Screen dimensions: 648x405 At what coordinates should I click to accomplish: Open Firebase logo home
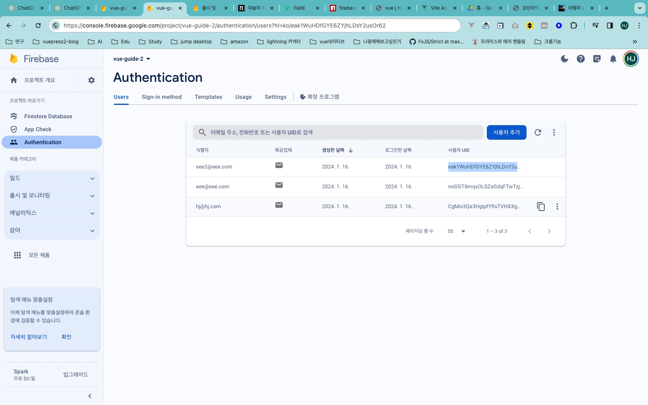pyautogui.click(x=34, y=59)
